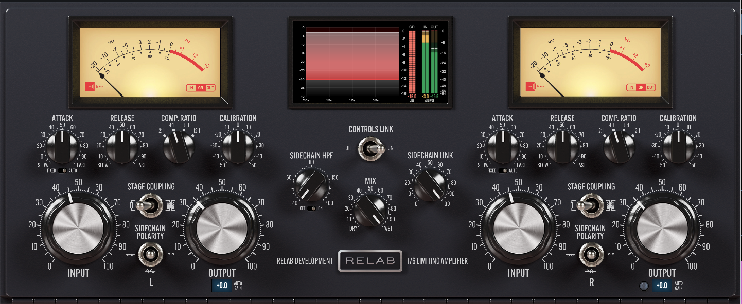Screen dimensions: 742x304
Task: Click the left Output auto gain value field
Action: tap(222, 286)
